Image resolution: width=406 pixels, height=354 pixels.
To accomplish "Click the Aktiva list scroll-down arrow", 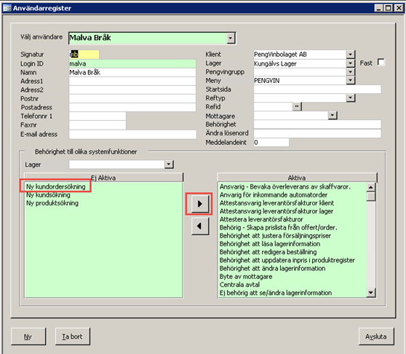I will (x=371, y=293).
